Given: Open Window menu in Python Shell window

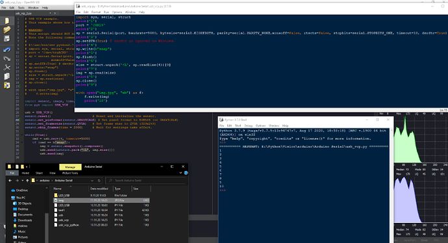Looking at the screenshot, I should 274,126.
